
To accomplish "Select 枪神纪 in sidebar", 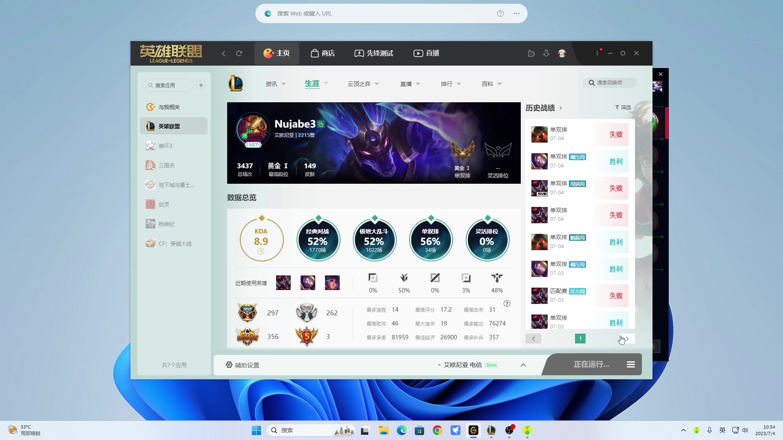I will tap(174, 224).
